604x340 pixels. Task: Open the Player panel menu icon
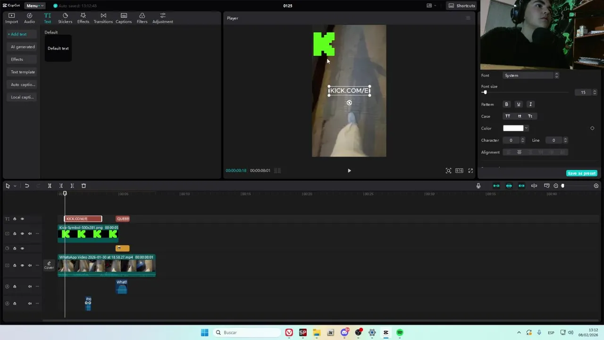pyautogui.click(x=468, y=18)
